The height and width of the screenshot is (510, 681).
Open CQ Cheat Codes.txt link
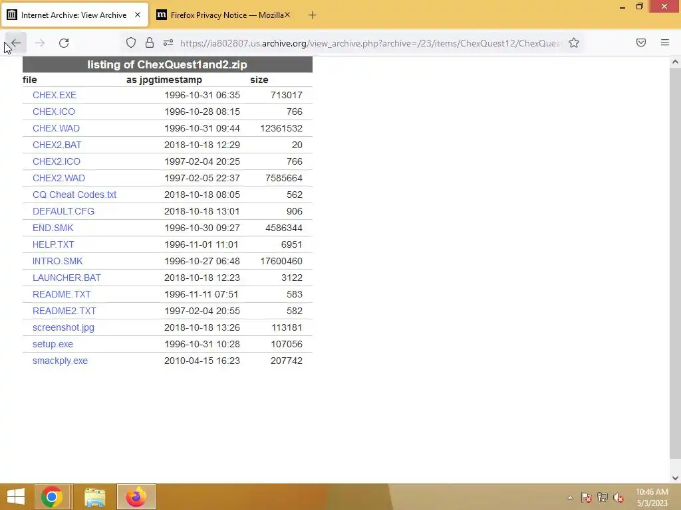tap(74, 195)
